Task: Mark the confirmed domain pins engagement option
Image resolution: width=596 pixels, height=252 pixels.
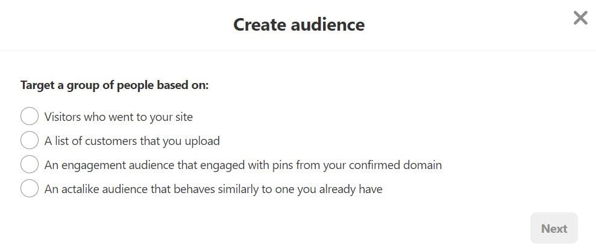Action: click(x=30, y=165)
